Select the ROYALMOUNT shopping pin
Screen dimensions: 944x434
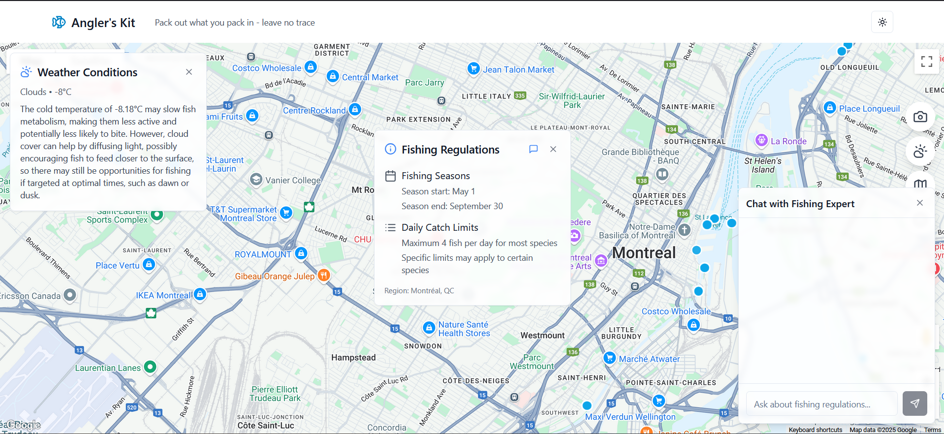tap(301, 253)
